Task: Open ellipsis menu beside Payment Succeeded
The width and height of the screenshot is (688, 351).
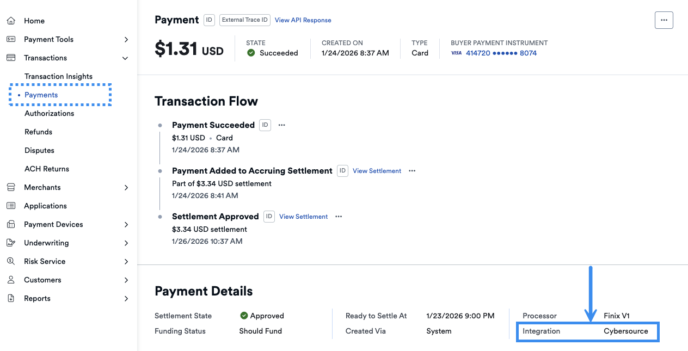Action: (282, 125)
